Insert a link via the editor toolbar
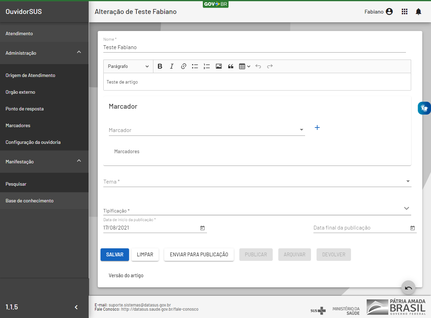The image size is (431, 318). (x=183, y=66)
